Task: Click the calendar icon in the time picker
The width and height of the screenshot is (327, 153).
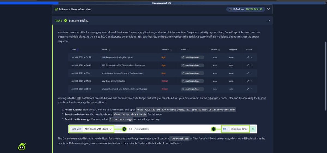Action: click(224, 129)
